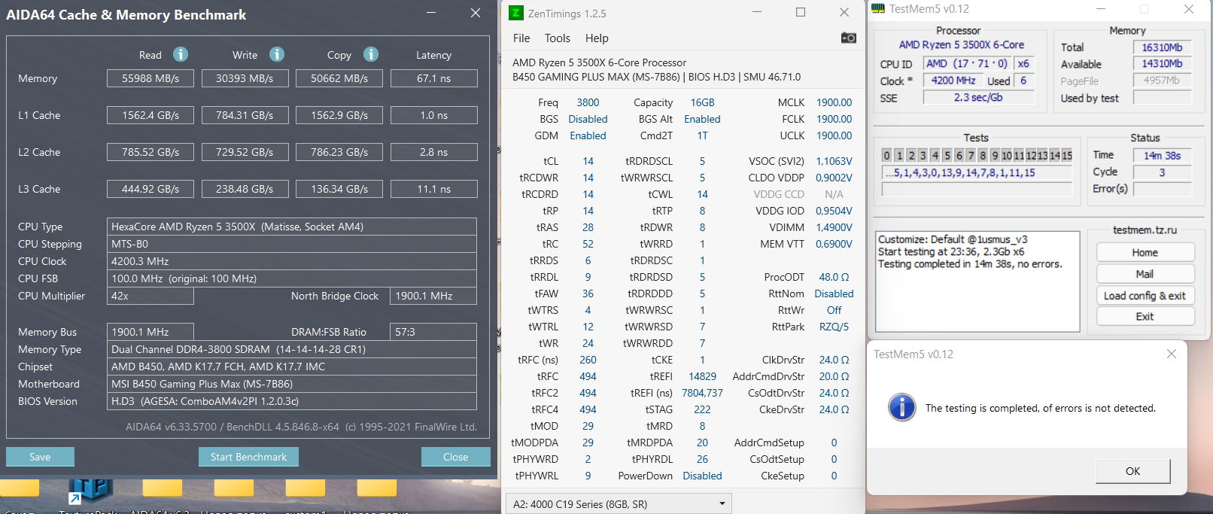
Task: Open the Tools menu in ZenTimings
Action: tap(558, 38)
